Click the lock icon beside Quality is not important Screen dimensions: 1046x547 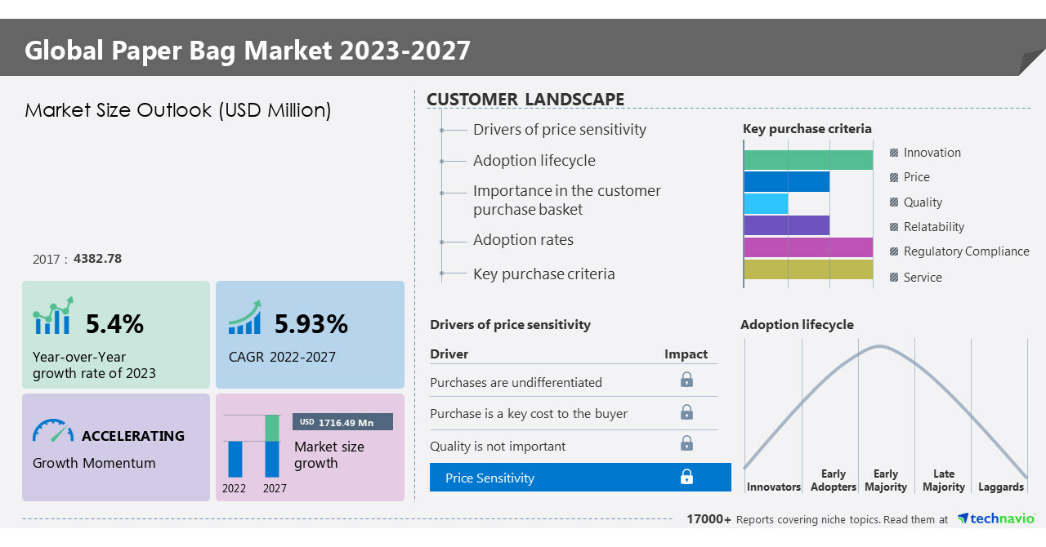[686, 442]
